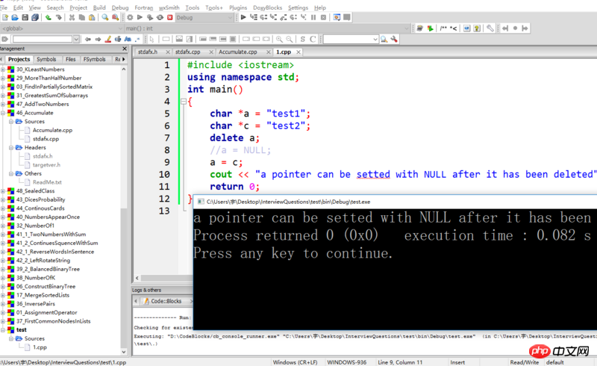Create a new file via toolbar icon
Screen dimensions: 597x366
coord(5,17)
